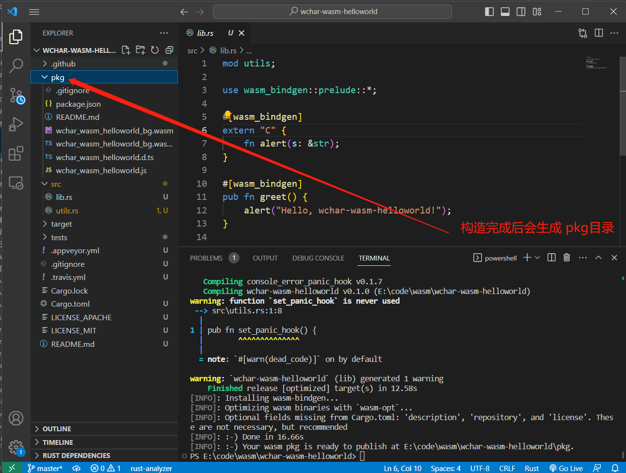Open Source Control view in activity bar
The height and width of the screenshot is (473, 626).
pyautogui.click(x=16, y=96)
